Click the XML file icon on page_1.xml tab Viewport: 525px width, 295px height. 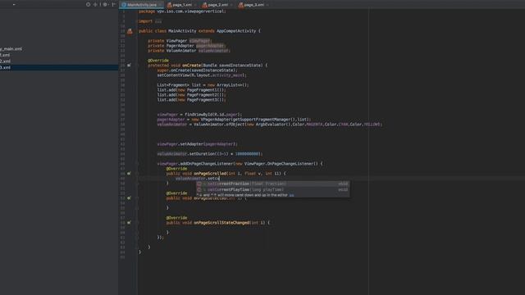(x=170, y=5)
